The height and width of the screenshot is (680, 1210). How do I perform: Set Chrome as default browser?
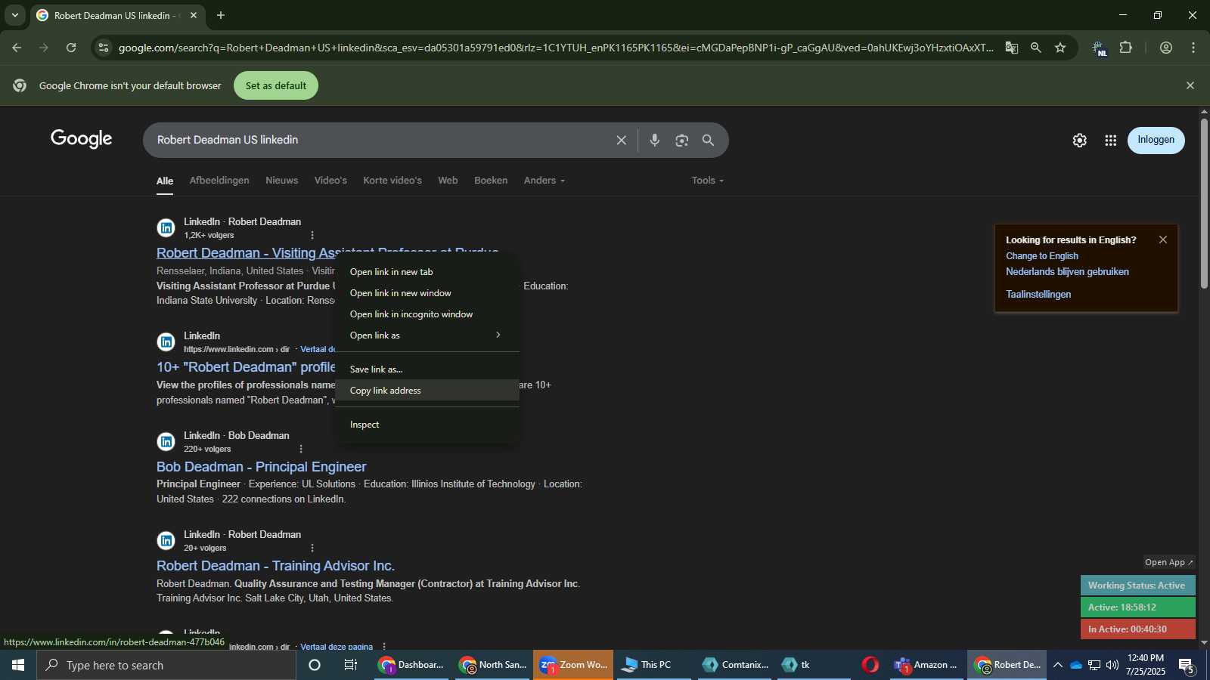tap(276, 85)
